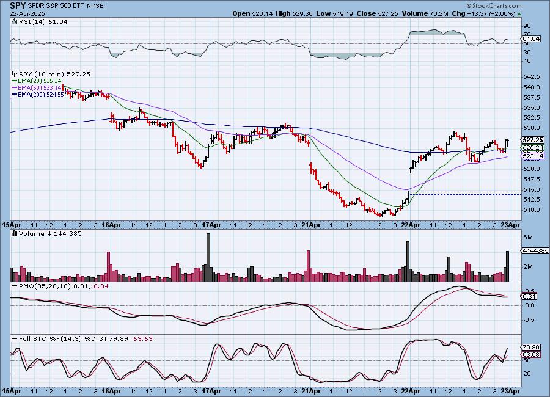This screenshot has height=397, width=550.
Task: Click the 540.0 price axis label
Action: click(530, 87)
